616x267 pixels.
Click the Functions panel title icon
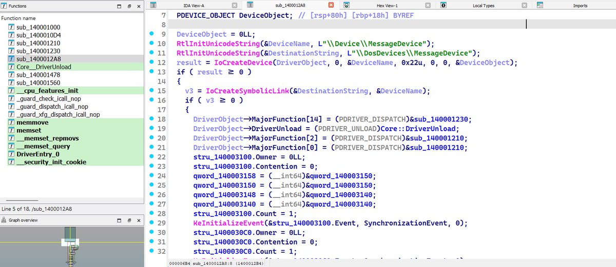click(5, 6)
